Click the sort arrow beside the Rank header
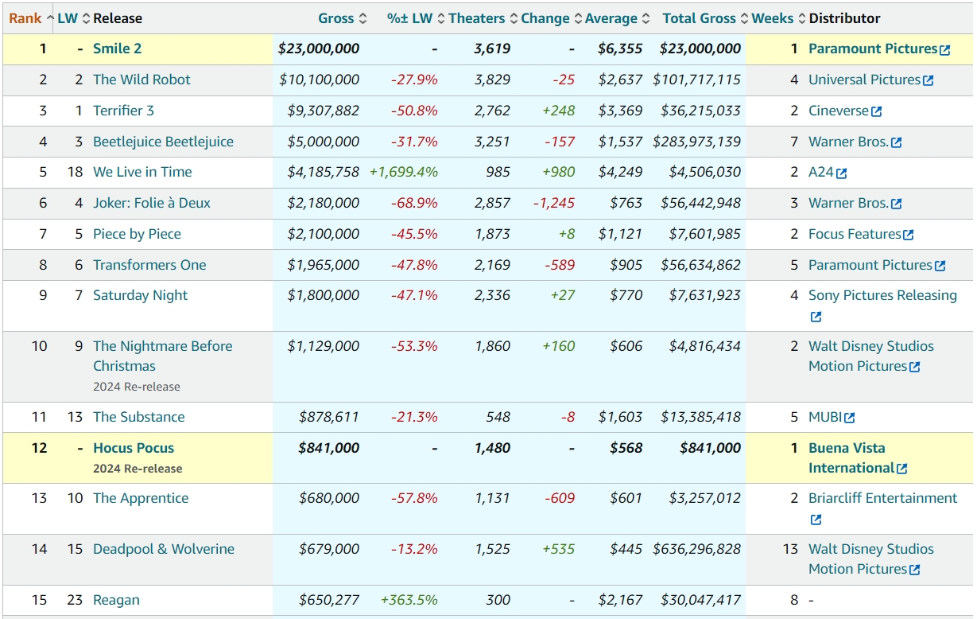Viewport: 977px width, 619px height. pos(50,18)
